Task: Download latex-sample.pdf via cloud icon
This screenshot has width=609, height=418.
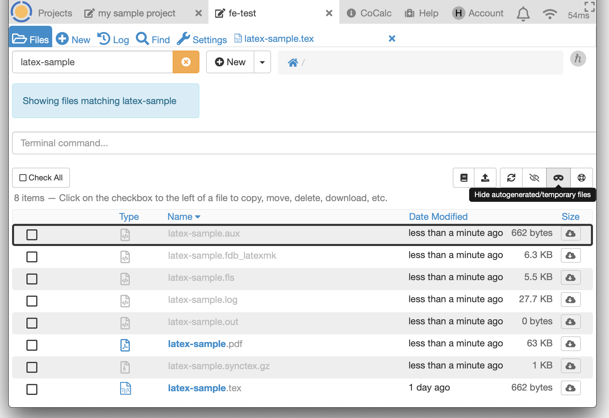Action: click(x=571, y=344)
